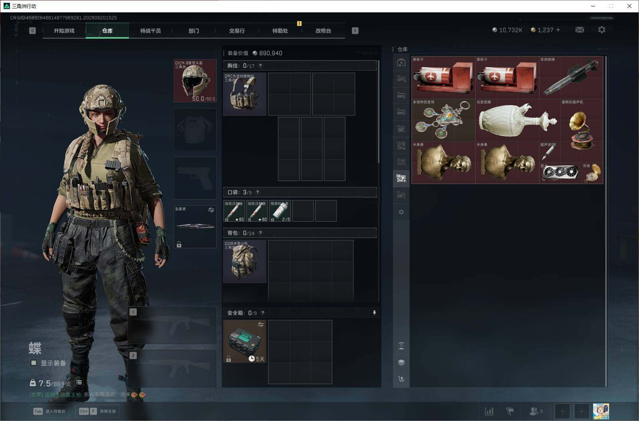Select primary weapon slot 2
This screenshot has width=639, height=421.
pos(172,369)
